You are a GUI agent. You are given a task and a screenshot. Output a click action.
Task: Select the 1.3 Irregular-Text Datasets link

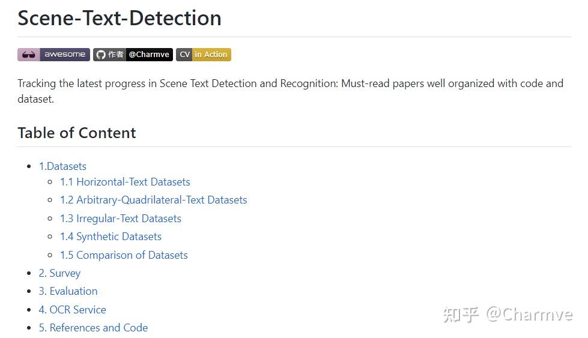point(120,219)
